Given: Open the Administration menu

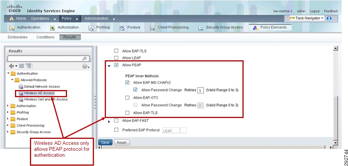Looking at the screenshot, I should (100, 19).
